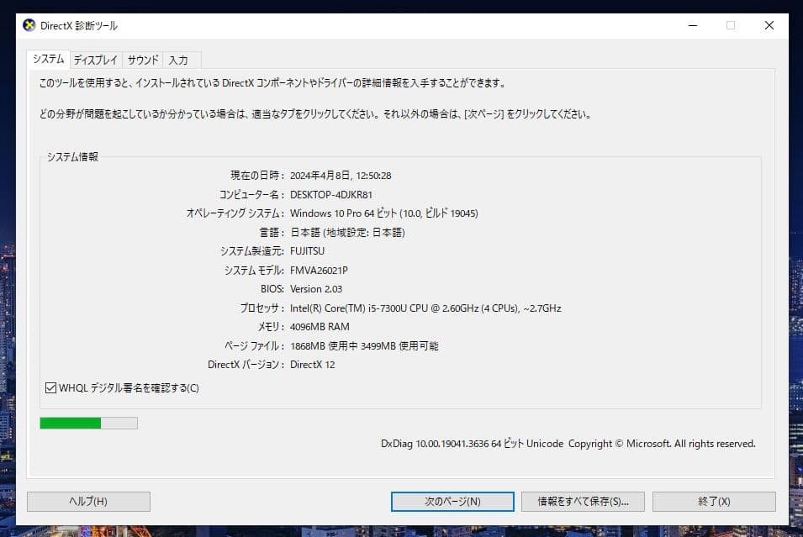Screen dimensions: 803x537
Task: Click the オペレーティング システム label
Action: [x=235, y=213]
